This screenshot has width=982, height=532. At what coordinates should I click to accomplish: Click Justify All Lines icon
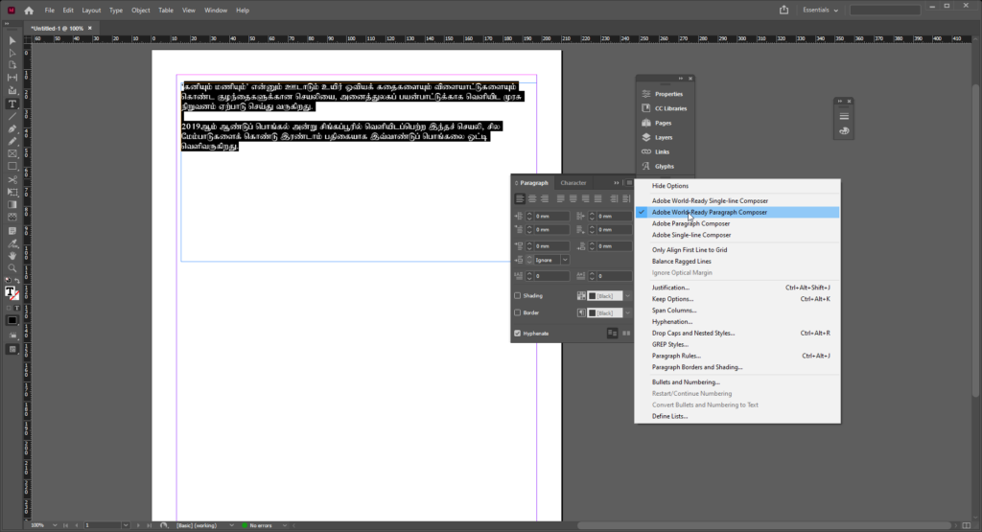pyautogui.click(x=598, y=199)
